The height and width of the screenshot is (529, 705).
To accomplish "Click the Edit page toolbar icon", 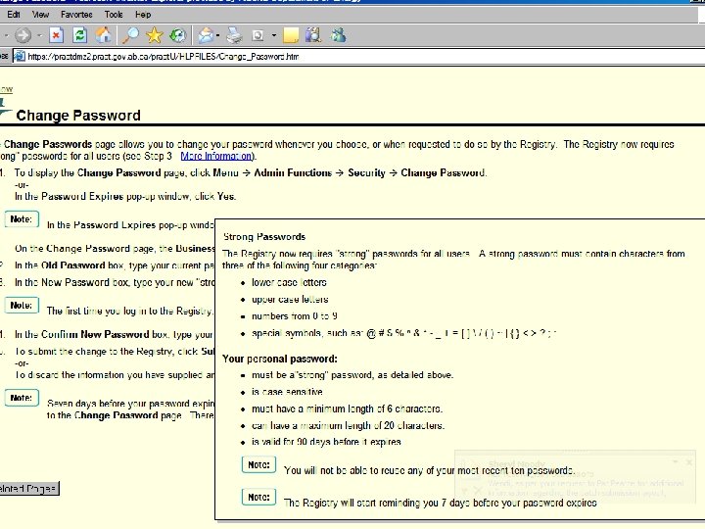I will pyautogui.click(x=258, y=35).
